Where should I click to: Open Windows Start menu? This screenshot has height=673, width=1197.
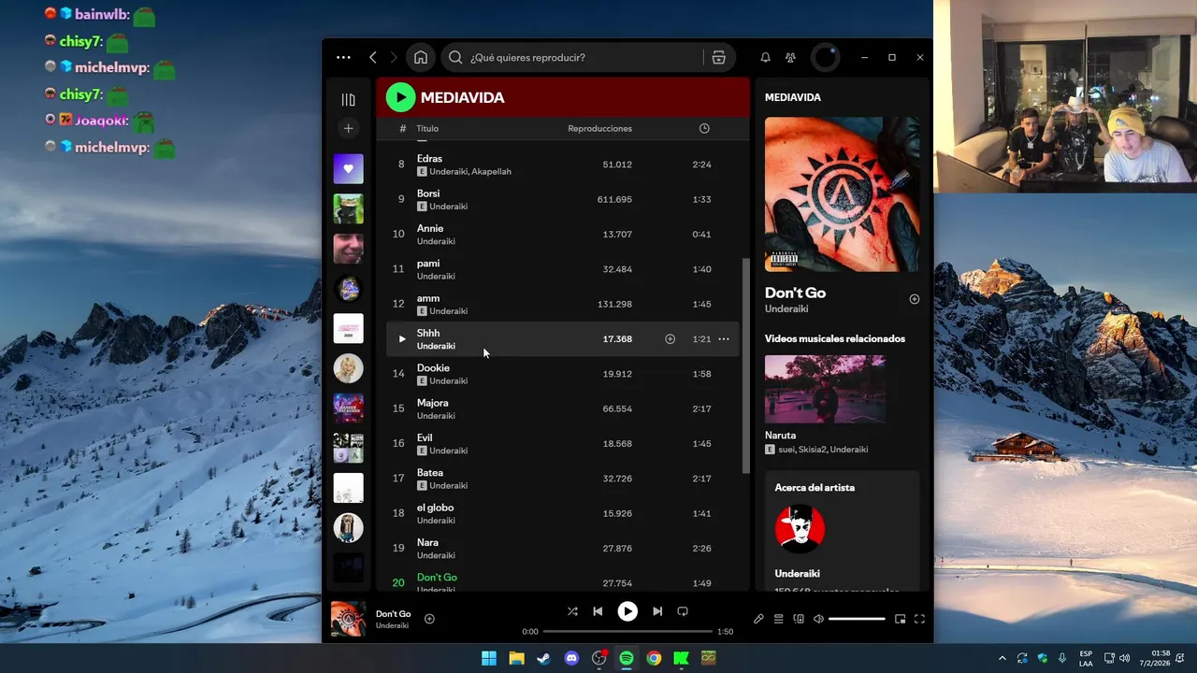[x=489, y=658]
